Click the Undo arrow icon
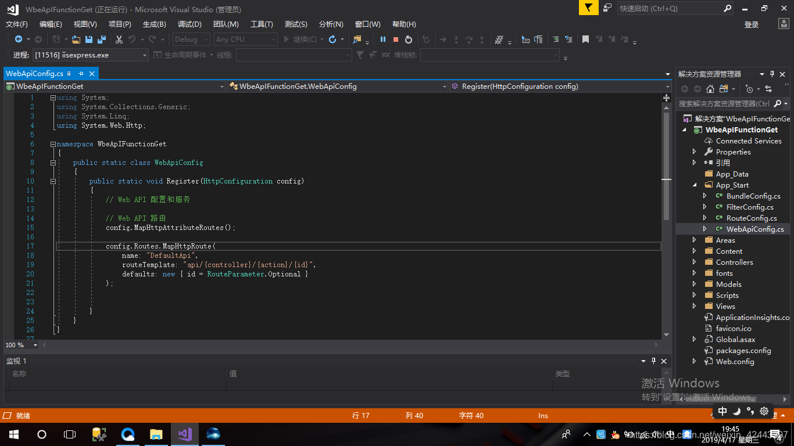 coord(132,39)
